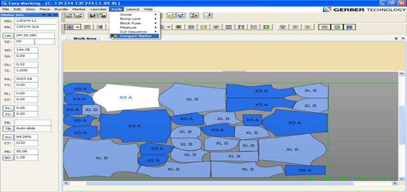The image size is (407, 192).
Task: Click the yellow folder icon right of Tools menu
Action: pos(170,15)
